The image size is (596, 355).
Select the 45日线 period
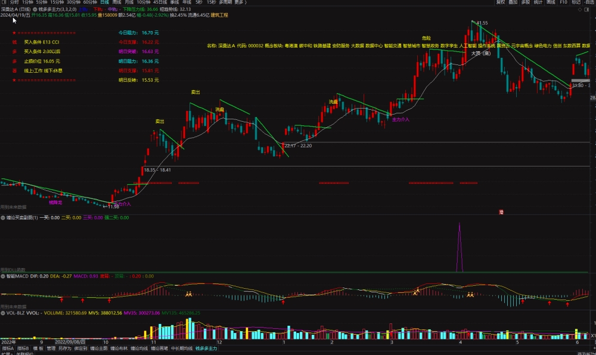pyautogui.click(x=160, y=2)
